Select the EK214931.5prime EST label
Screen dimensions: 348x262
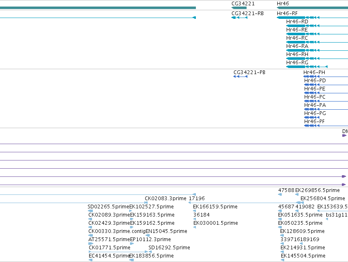pyautogui.click(x=303, y=248)
